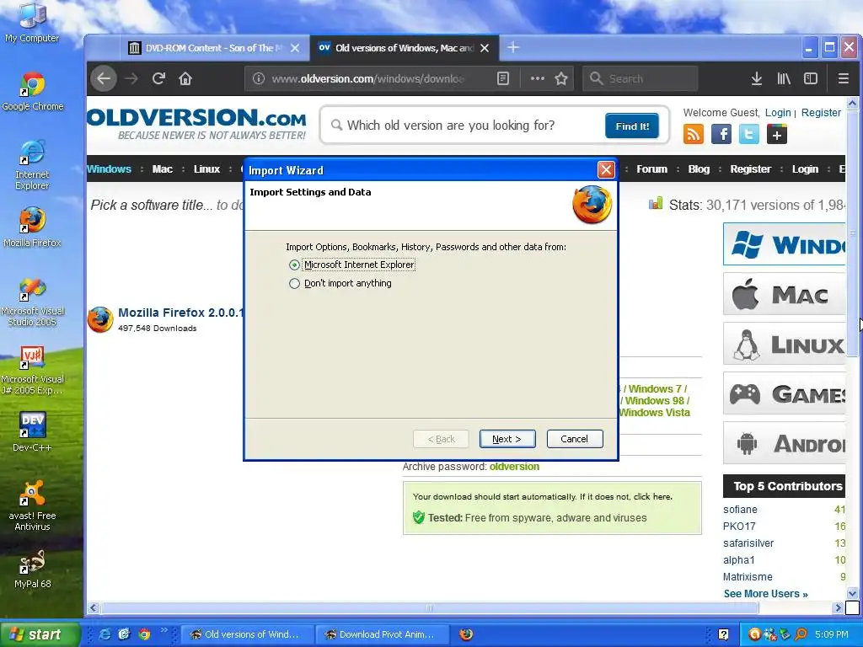Go back using browser back arrow
The width and height of the screenshot is (863, 647).
click(x=104, y=78)
